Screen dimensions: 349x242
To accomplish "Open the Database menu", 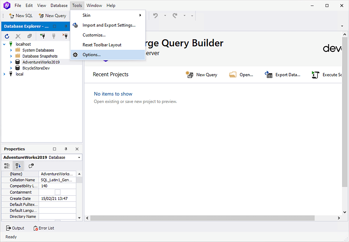I will [59, 5].
